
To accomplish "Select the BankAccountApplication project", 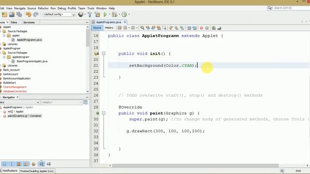I will point(17,78).
